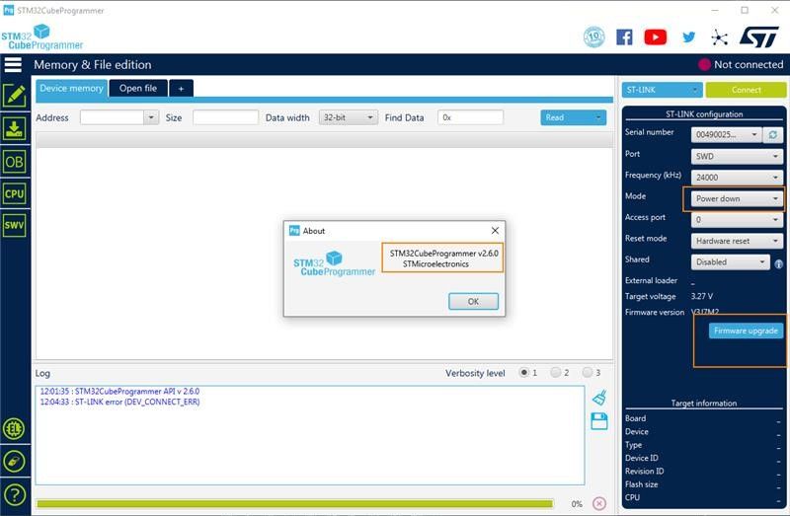Select verbosity level 1
The width and height of the screenshot is (790, 516).
click(x=524, y=373)
